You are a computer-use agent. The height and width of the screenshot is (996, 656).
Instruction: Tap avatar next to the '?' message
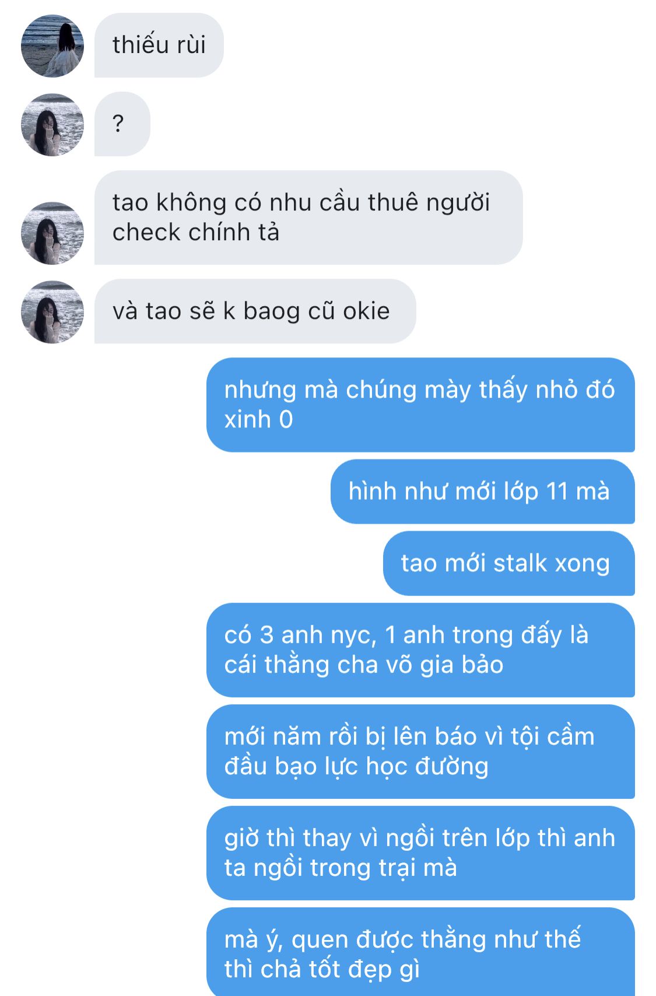click(52, 124)
